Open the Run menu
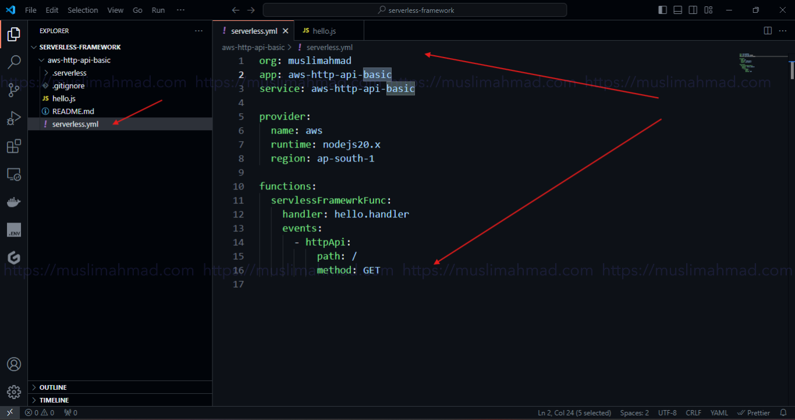The width and height of the screenshot is (795, 420). [x=158, y=10]
